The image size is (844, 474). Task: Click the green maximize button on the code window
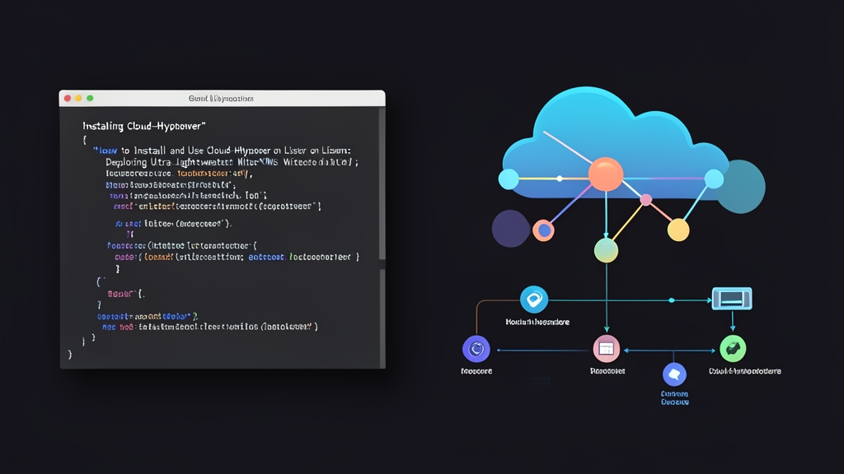click(90, 99)
